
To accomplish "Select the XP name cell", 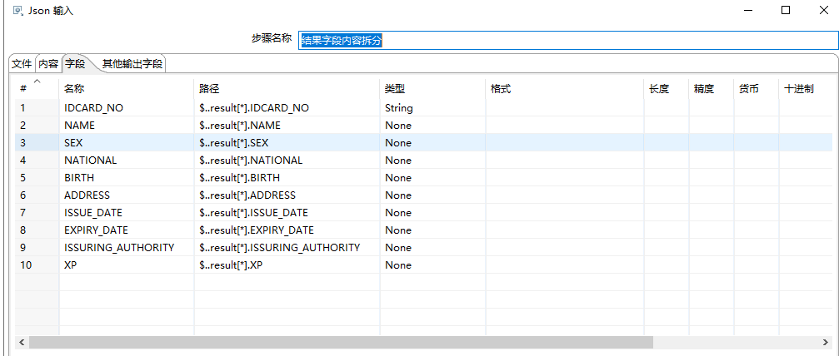I will (127, 265).
